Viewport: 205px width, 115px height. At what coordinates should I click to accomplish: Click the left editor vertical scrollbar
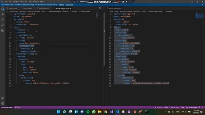pyautogui.click(x=104, y=39)
